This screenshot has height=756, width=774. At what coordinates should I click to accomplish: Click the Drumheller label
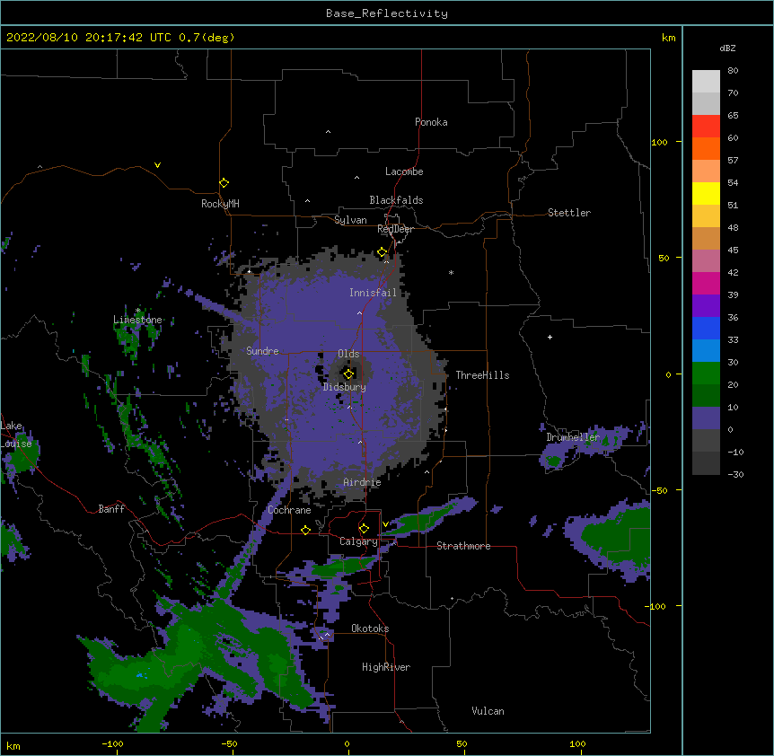573,437
